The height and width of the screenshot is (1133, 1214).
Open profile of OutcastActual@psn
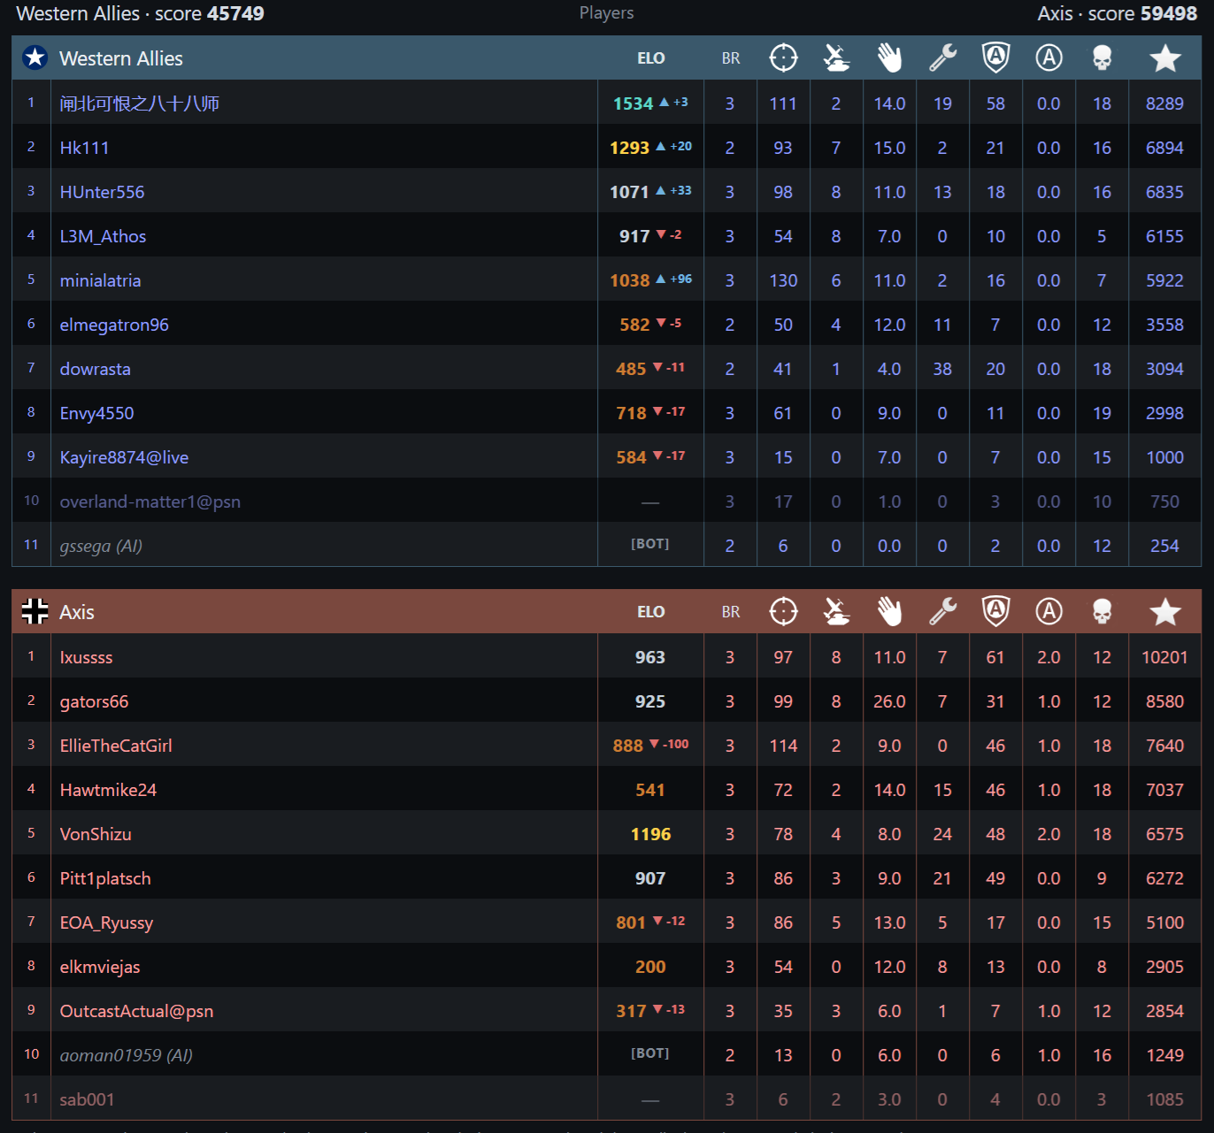pos(136,1011)
